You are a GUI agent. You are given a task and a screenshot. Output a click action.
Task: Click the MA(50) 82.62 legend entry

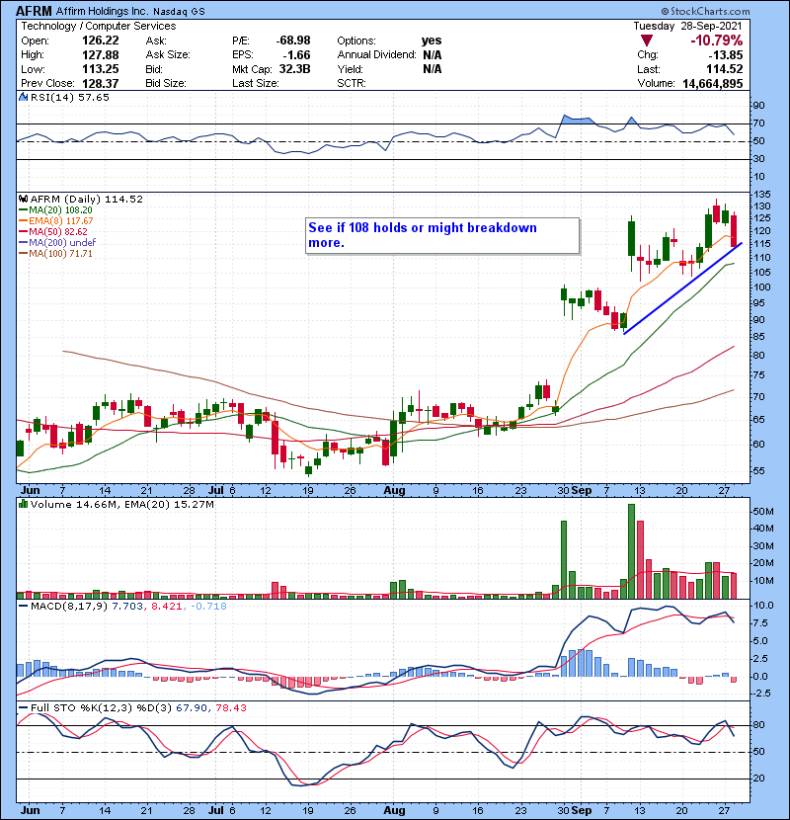click(53, 231)
